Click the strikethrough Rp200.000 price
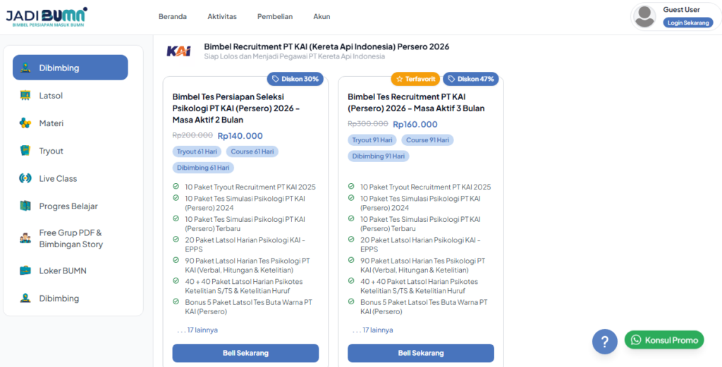 192,135
